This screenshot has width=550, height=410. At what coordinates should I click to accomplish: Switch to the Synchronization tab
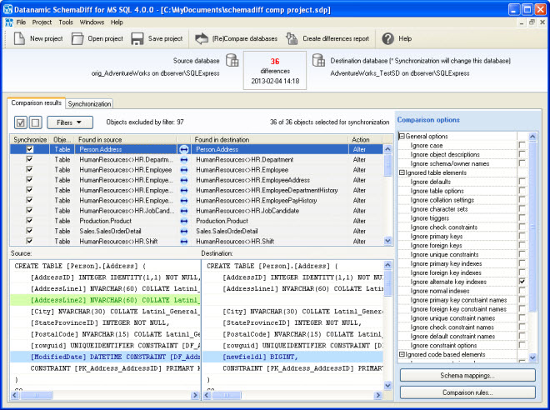[x=89, y=104]
